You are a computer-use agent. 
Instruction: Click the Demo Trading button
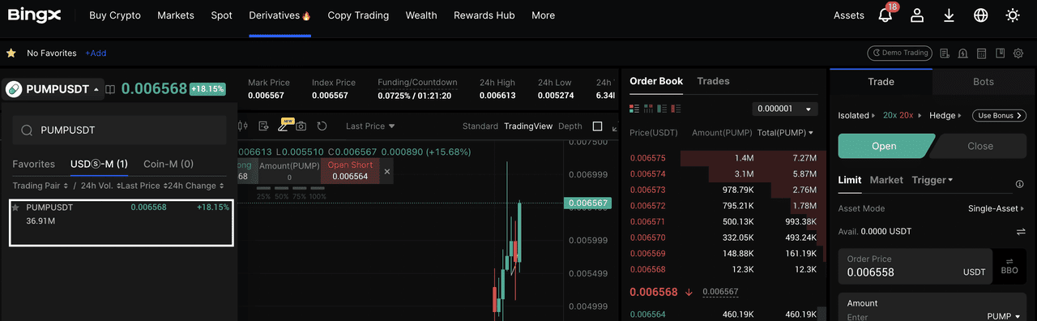[x=899, y=53]
